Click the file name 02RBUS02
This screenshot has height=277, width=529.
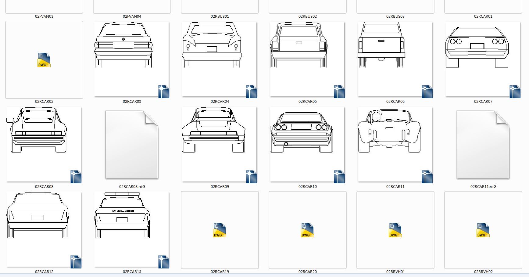(308, 16)
